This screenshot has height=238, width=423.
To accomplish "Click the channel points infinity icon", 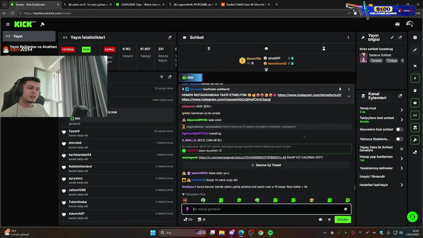I will 188,219.
